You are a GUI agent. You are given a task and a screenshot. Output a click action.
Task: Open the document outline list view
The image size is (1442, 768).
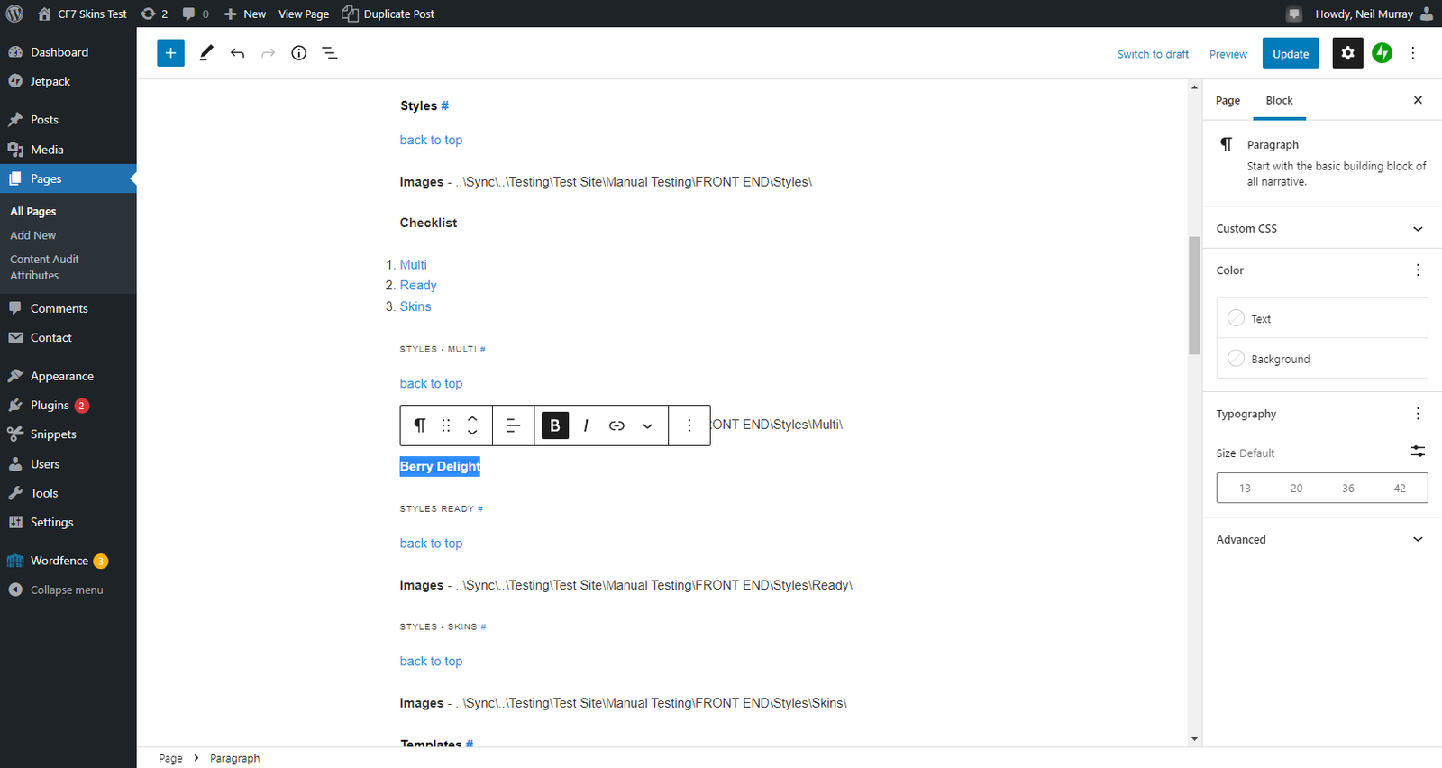(330, 53)
